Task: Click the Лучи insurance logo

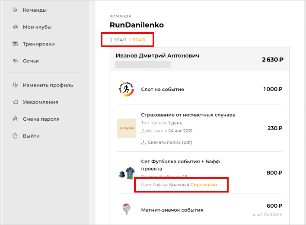Action: point(127,128)
